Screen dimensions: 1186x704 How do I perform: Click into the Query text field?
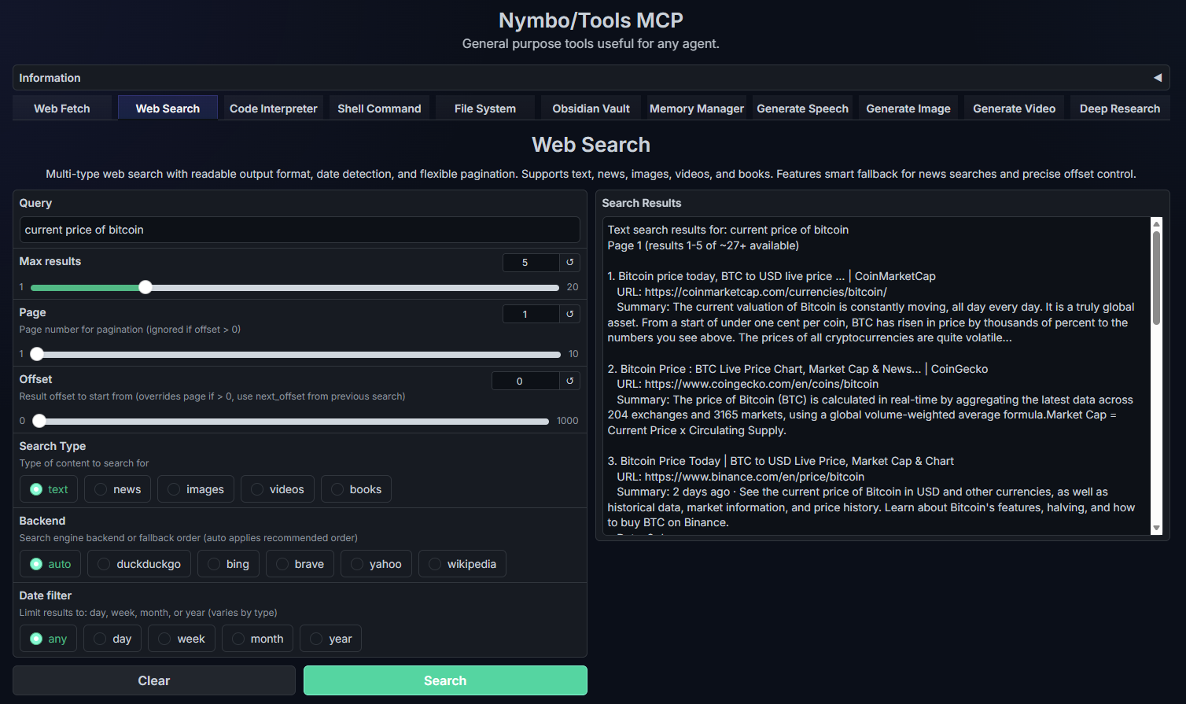pos(300,230)
